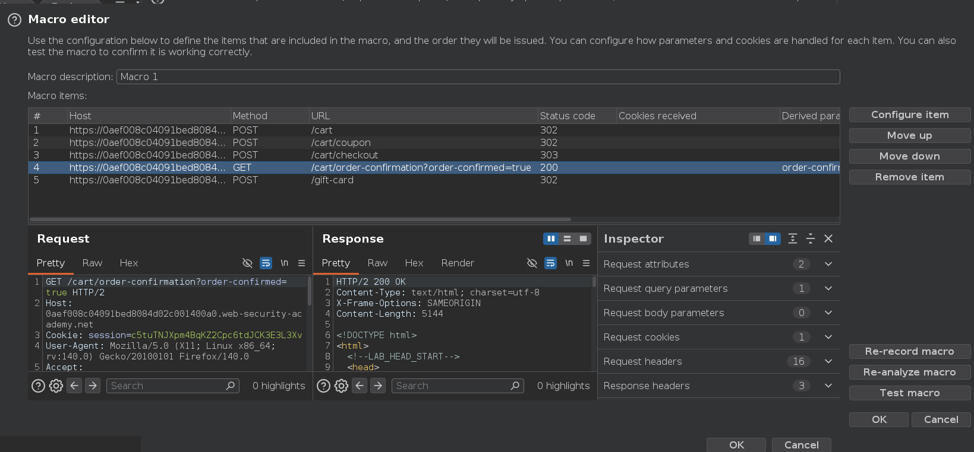Click Re-record macro button
The image size is (974, 452).
pyautogui.click(x=910, y=351)
